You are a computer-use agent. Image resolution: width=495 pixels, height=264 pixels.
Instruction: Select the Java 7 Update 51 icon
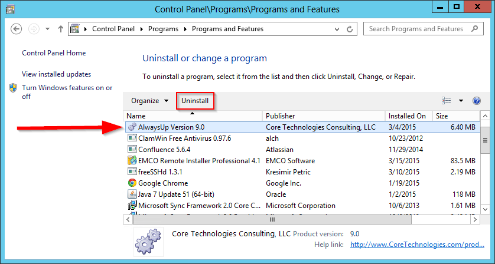[132, 194]
